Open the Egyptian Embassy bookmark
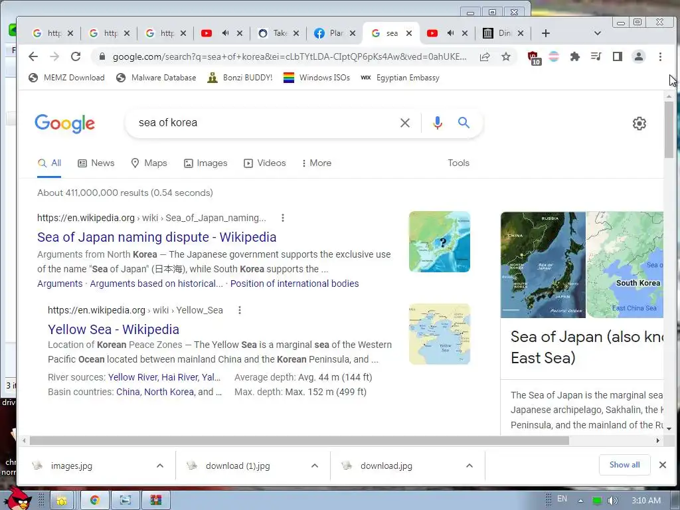Image resolution: width=680 pixels, height=510 pixels. (x=400, y=78)
